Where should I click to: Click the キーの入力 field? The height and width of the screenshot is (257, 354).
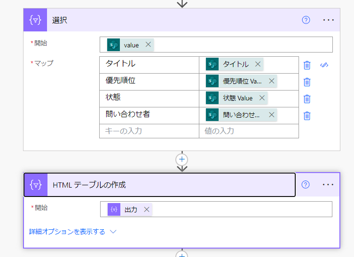(149, 131)
